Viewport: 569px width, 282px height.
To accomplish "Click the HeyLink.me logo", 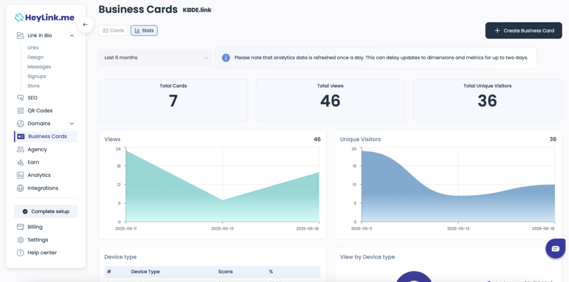I will 44,17.
